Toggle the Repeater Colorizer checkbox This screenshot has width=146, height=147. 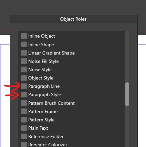click(24, 144)
